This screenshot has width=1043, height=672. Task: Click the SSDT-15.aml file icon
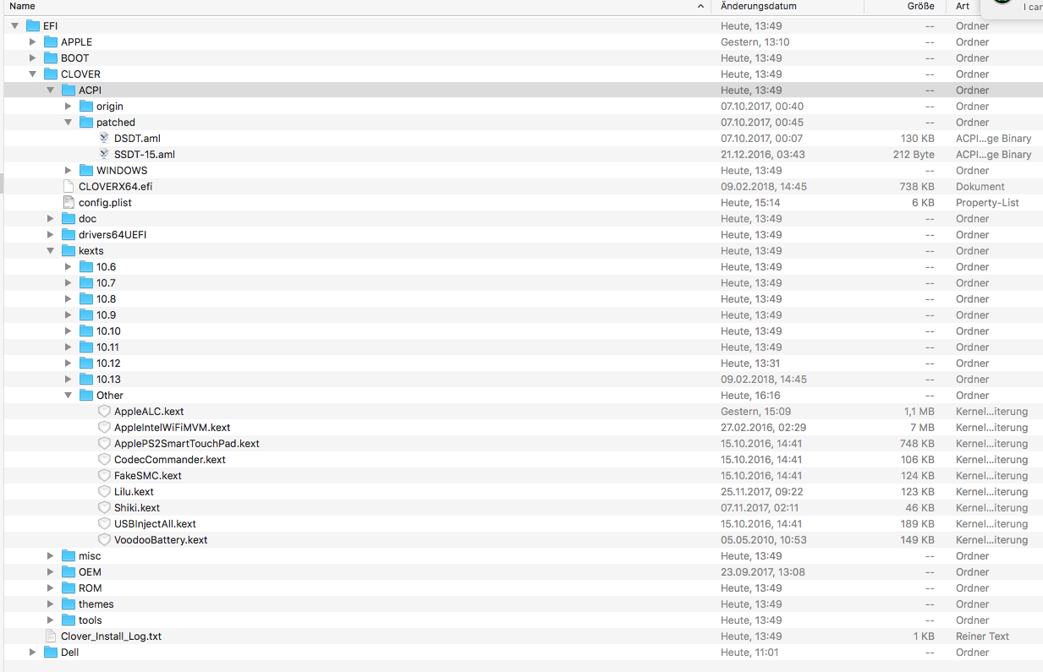point(105,155)
